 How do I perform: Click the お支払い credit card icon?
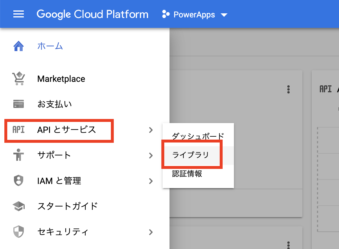point(19,104)
